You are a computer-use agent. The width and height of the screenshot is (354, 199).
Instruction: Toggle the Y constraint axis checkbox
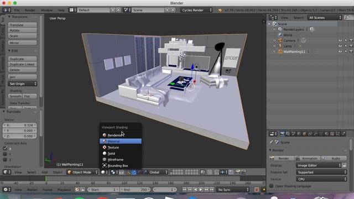tap(5, 154)
